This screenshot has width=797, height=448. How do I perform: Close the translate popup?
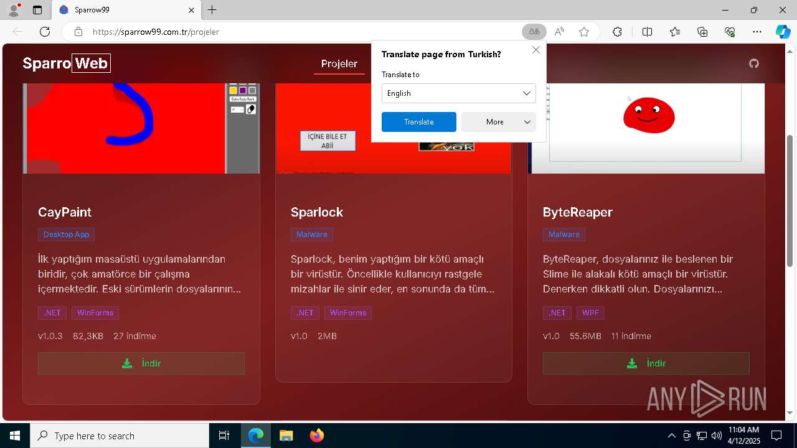point(536,50)
